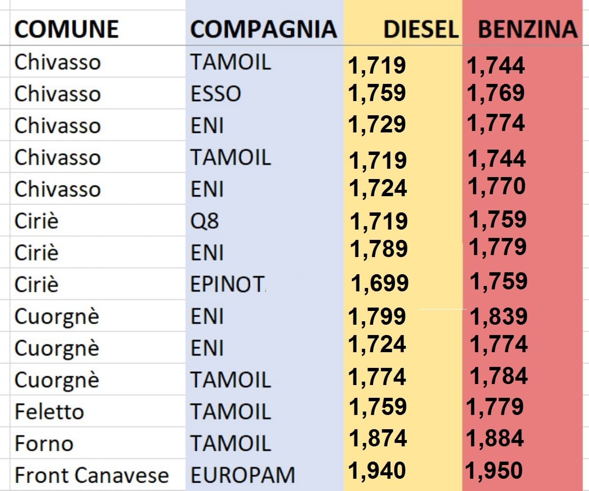Click the Feletto comune cell
This screenshot has width=589, height=491.
49,412
